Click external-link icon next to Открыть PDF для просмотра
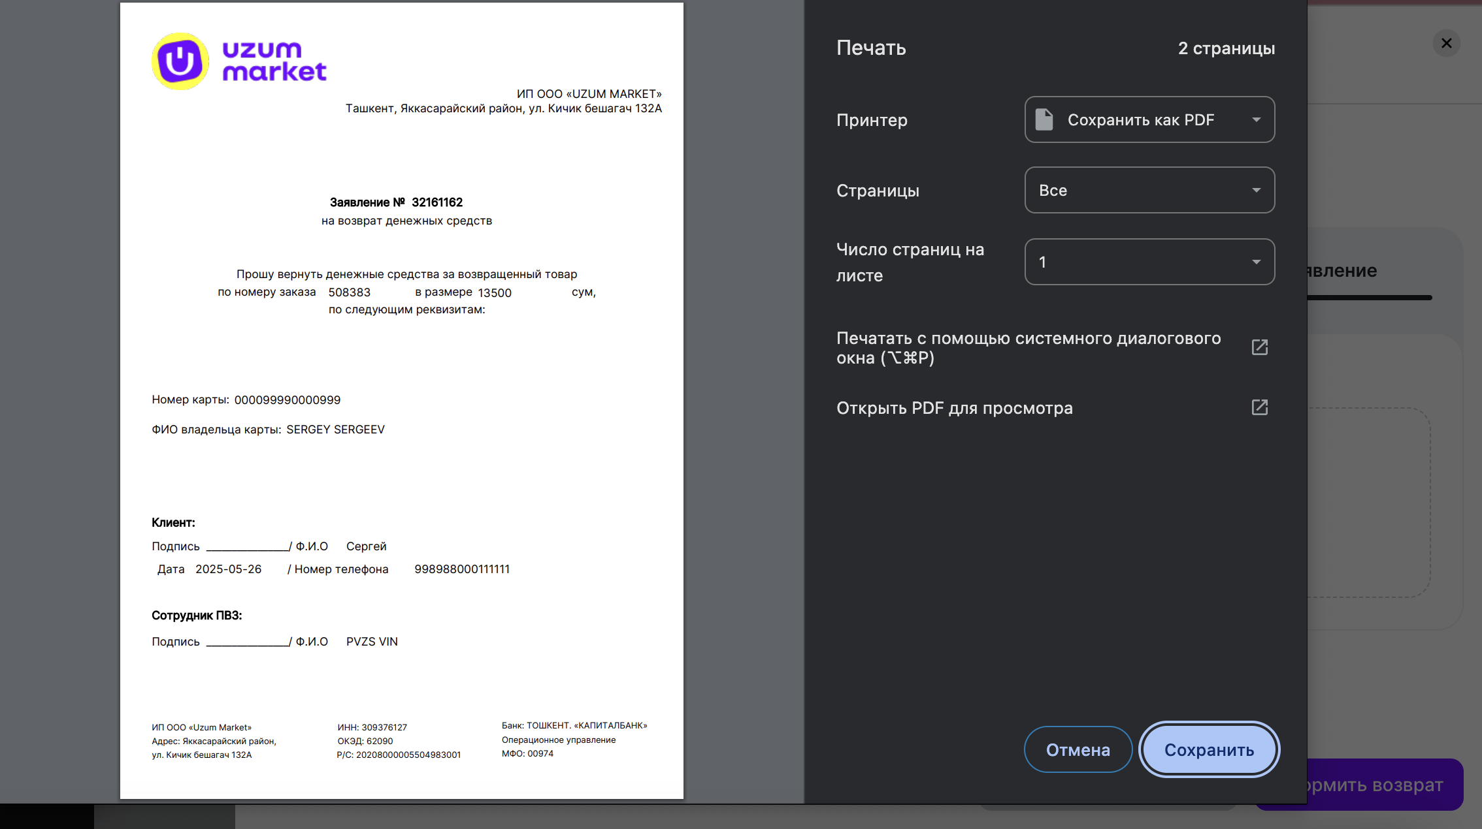The width and height of the screenshot is (1482, 829). click(x=1259, y=408)
